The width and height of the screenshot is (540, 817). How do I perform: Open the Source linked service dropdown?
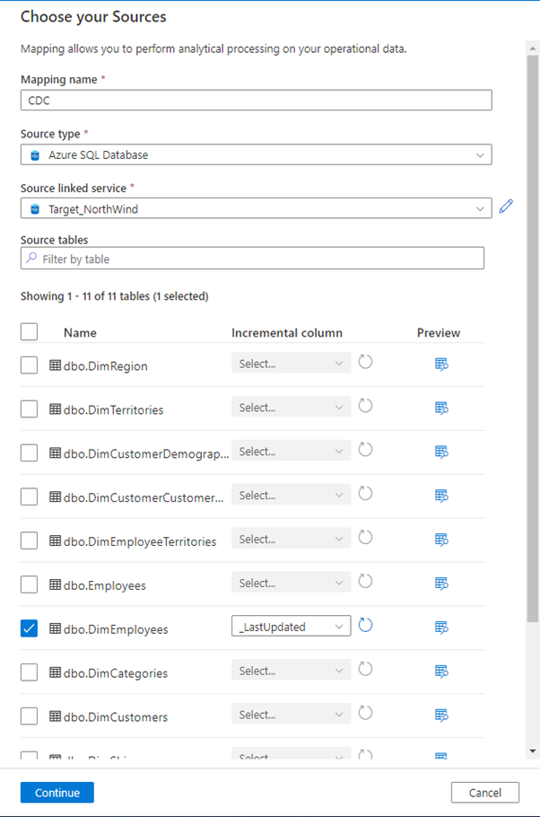point(257,208)
